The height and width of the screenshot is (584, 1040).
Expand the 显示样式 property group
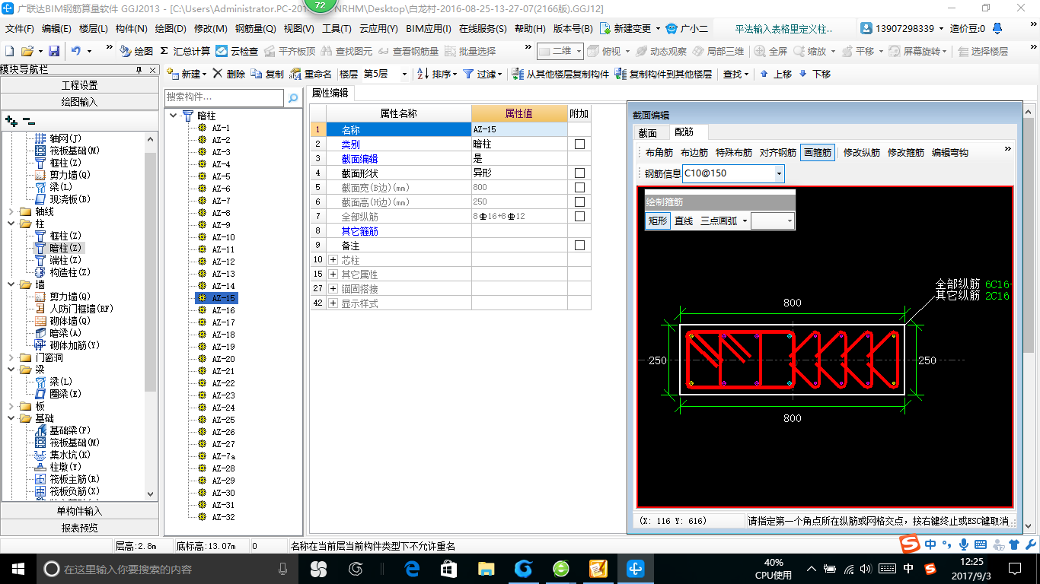pyautogui.click(x=333, y=303)
